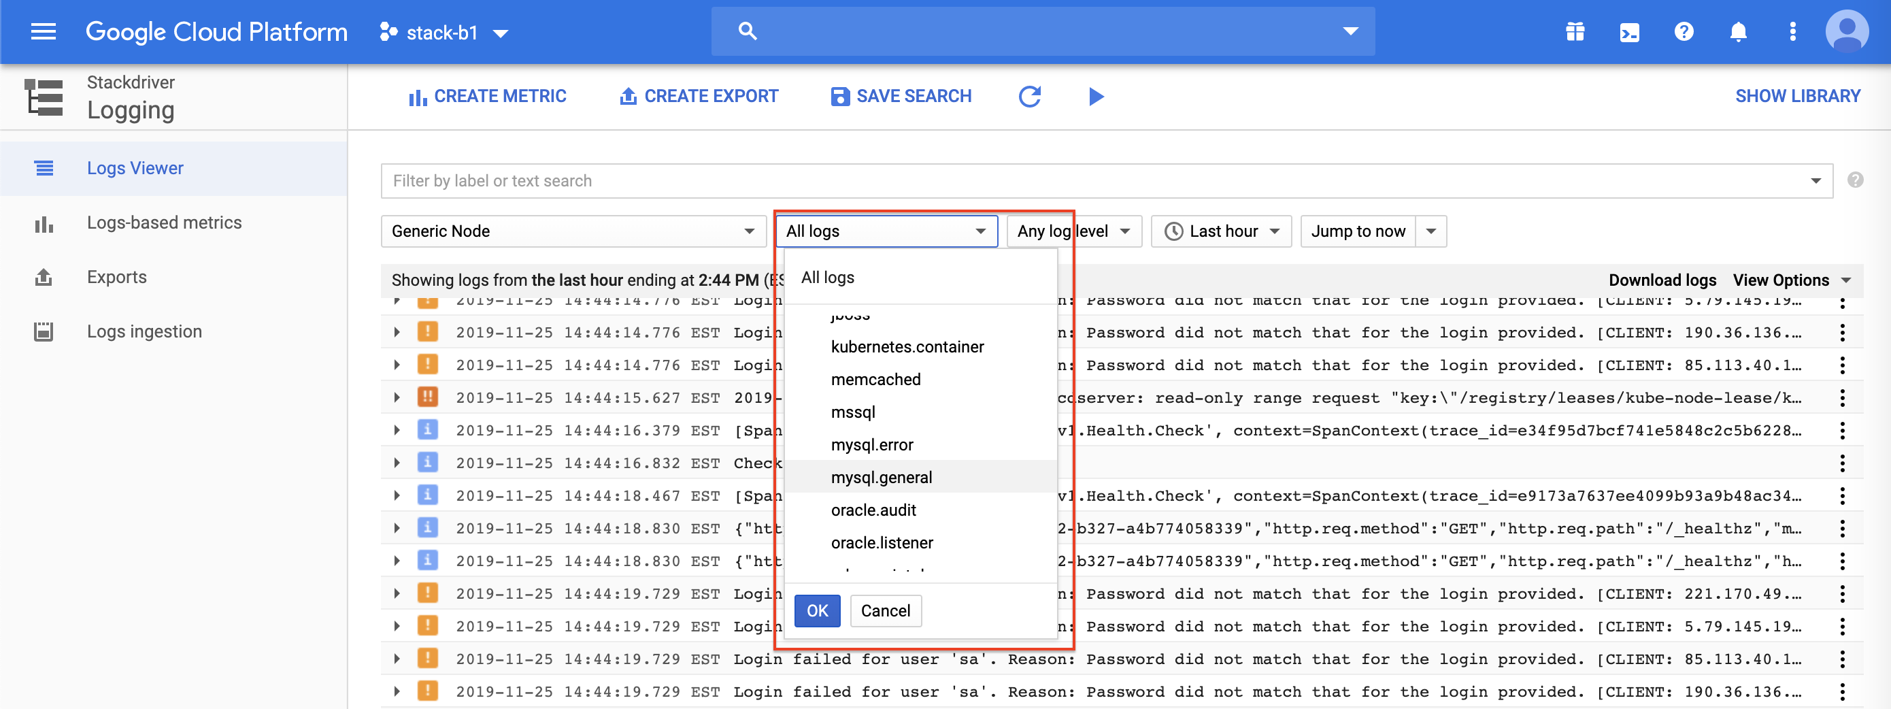Open the Generic Node resource dropdown

[x=573, y=231]
